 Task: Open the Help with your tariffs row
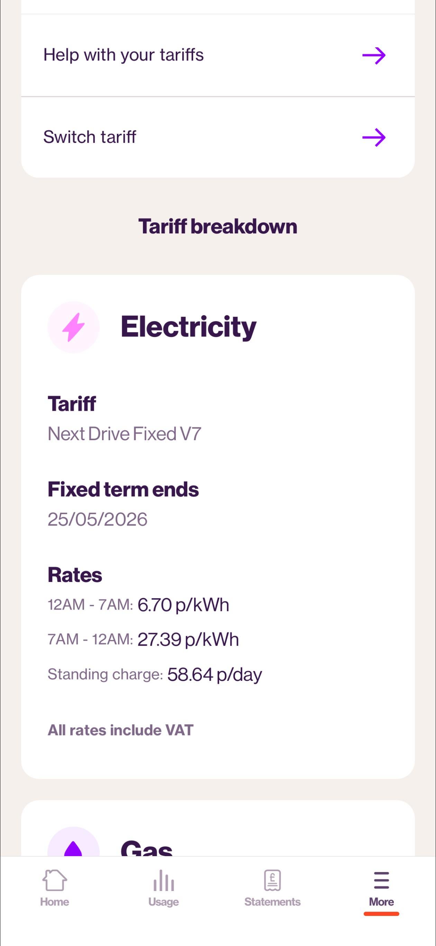point(124,55)
